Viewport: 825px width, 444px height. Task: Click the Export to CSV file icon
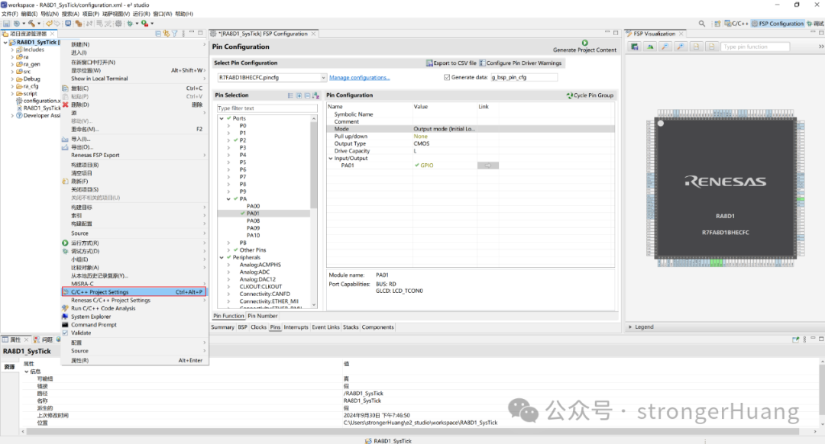coord(429,63)
